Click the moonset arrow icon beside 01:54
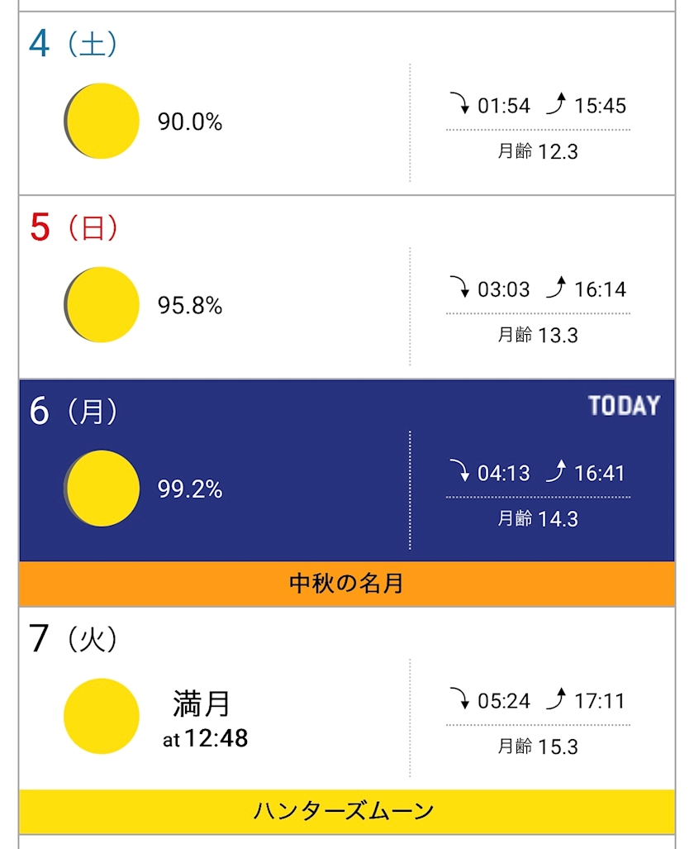Image resolution: width=694 pixels, height=849 pixels. (459, 104)
